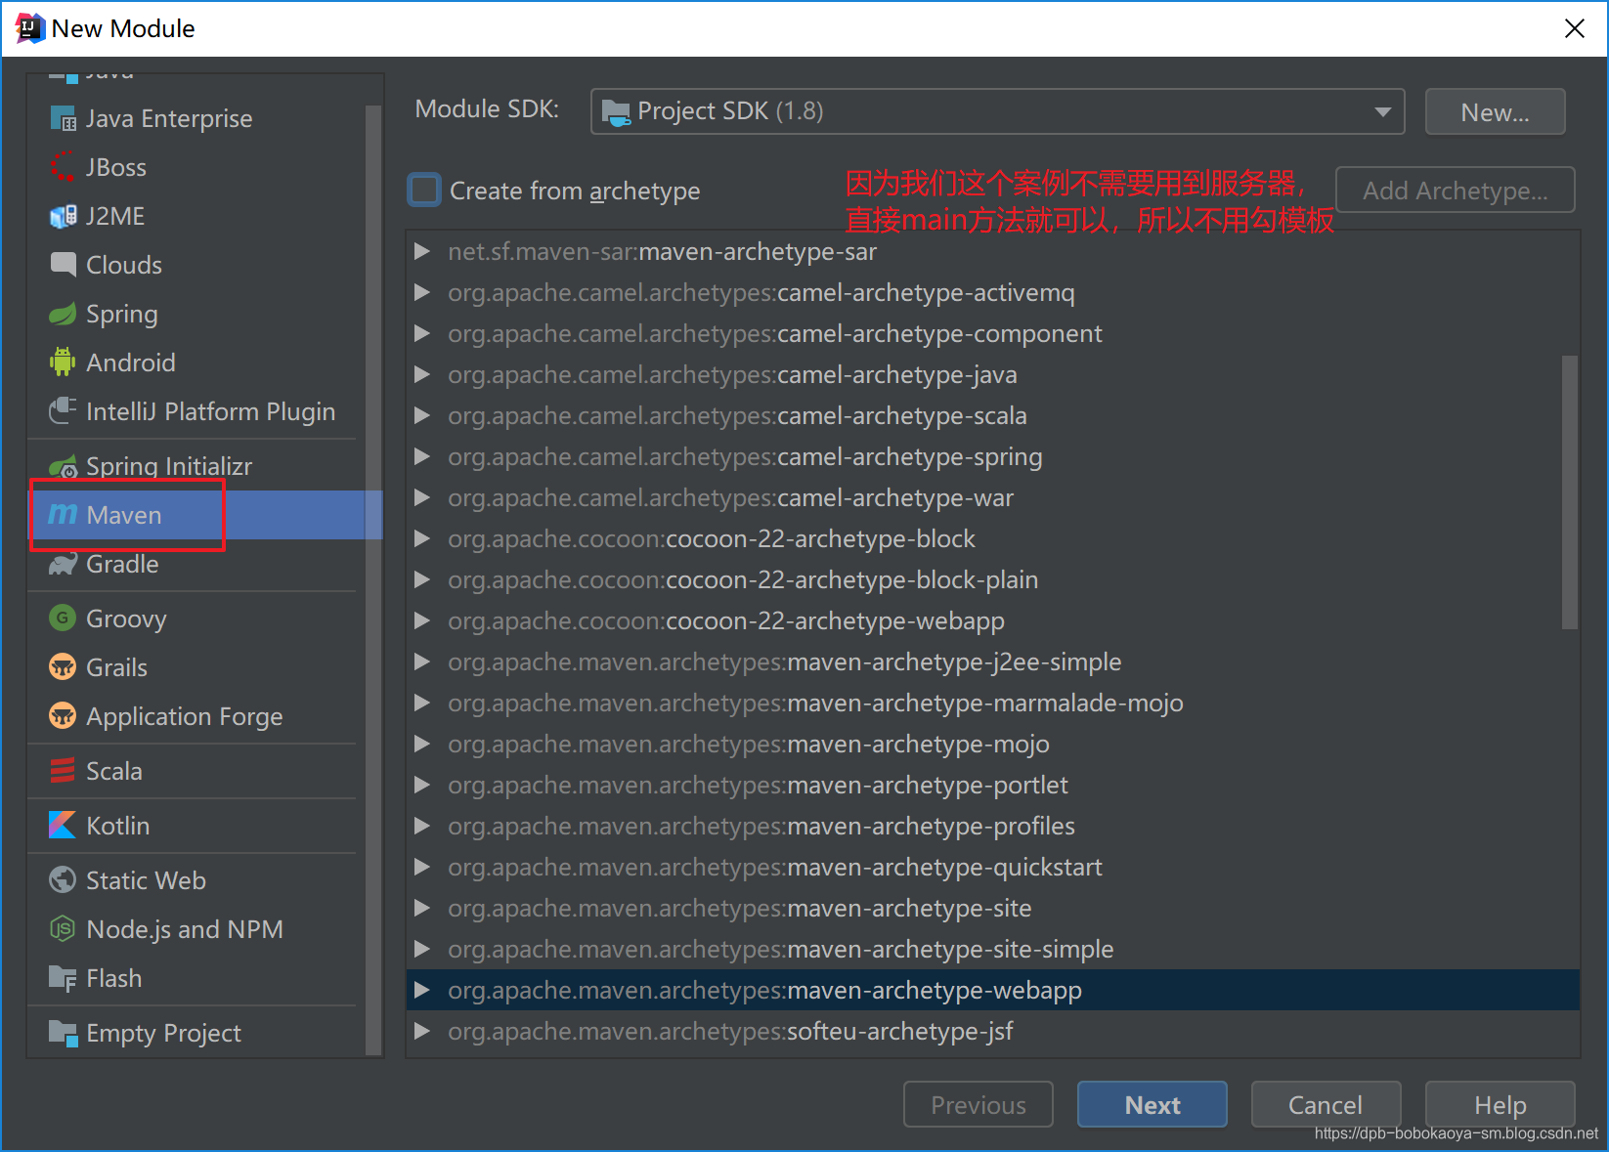Expand camel-archetype-java node
The height and width of the screenshot is (1152, 1609).
422,374
